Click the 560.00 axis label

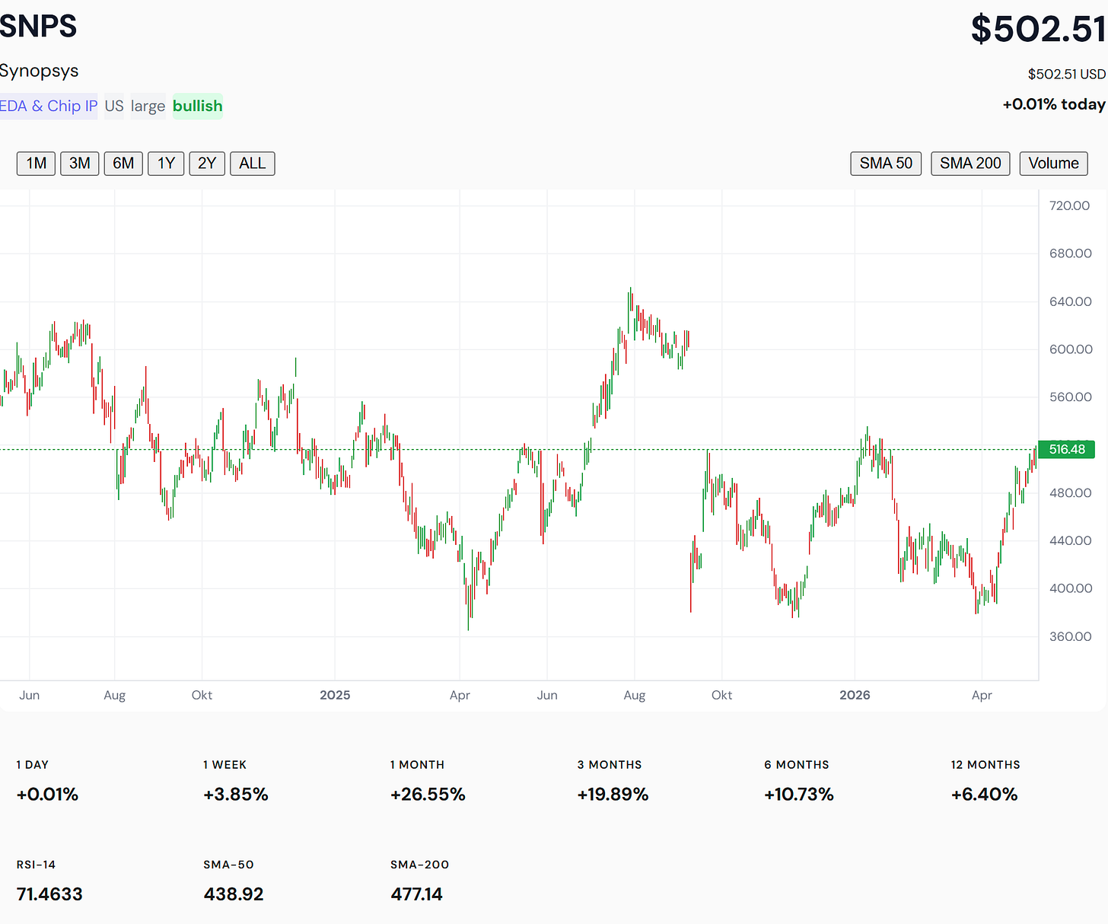pyautogui.click(x=1070, y=397)
